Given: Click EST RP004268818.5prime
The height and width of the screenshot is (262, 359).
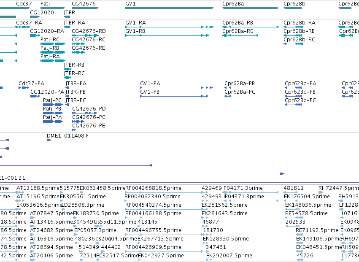Looking at the screenshot, I should [153, 188].
